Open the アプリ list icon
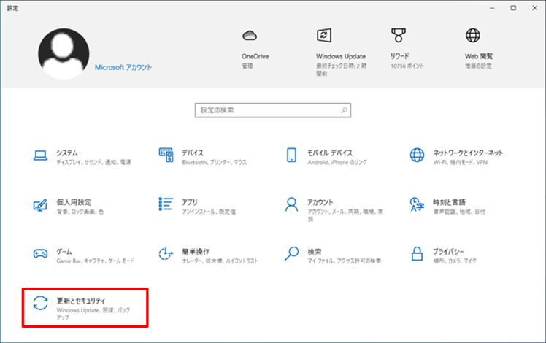Viewport: 546px width, 343px height. pyautogui.click(x=166, y=204)
